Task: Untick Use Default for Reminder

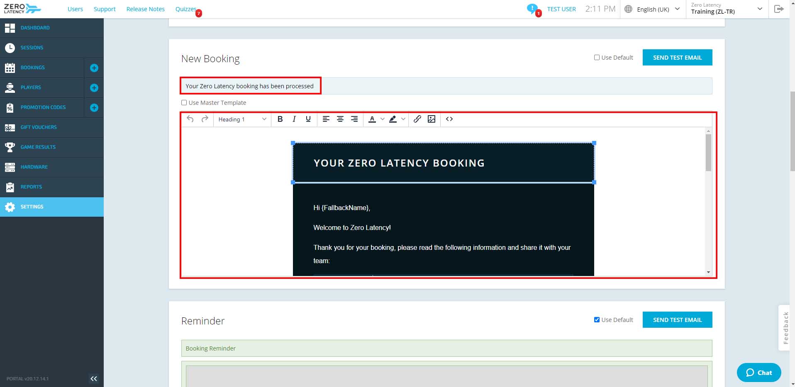Action: click(x=597, y=320)
